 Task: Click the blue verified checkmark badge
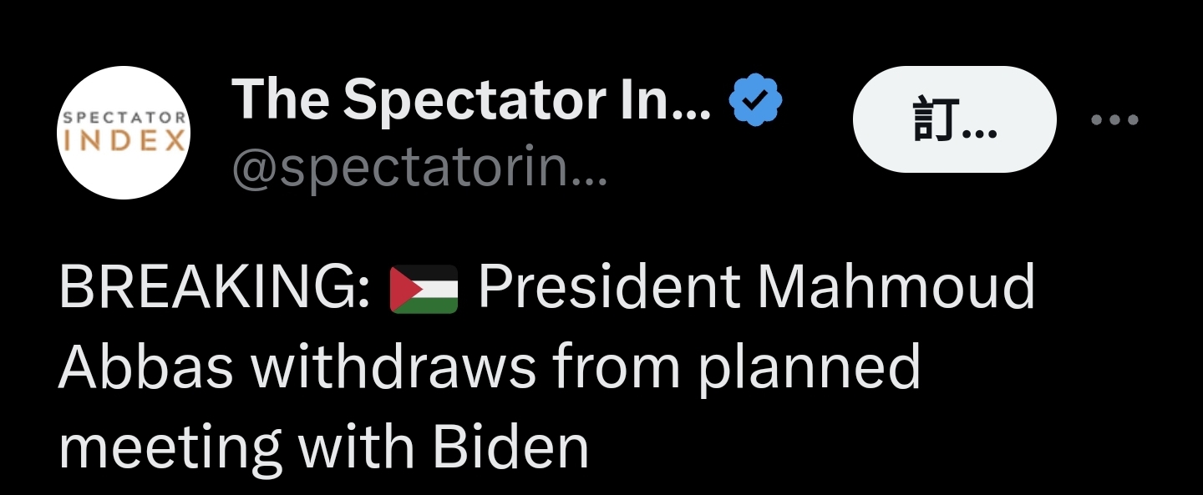pos(755,101)
